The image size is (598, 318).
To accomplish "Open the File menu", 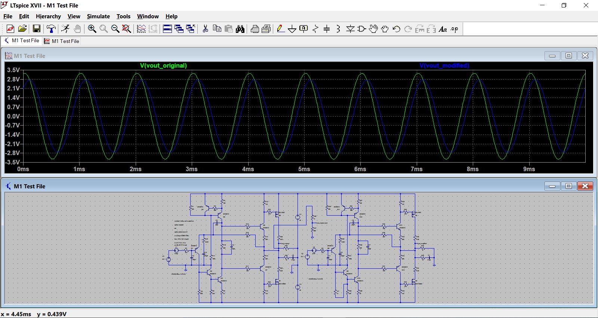I will click(x=8, y=16).
